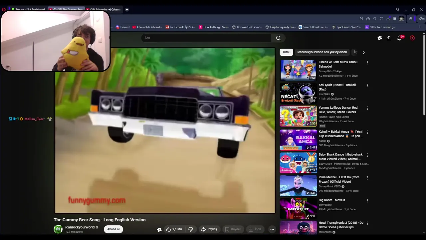Click the Abone ol subscribe button
The width and height of the screenshot is (426, 240).
pyautogui.click(x=113, y=229)
